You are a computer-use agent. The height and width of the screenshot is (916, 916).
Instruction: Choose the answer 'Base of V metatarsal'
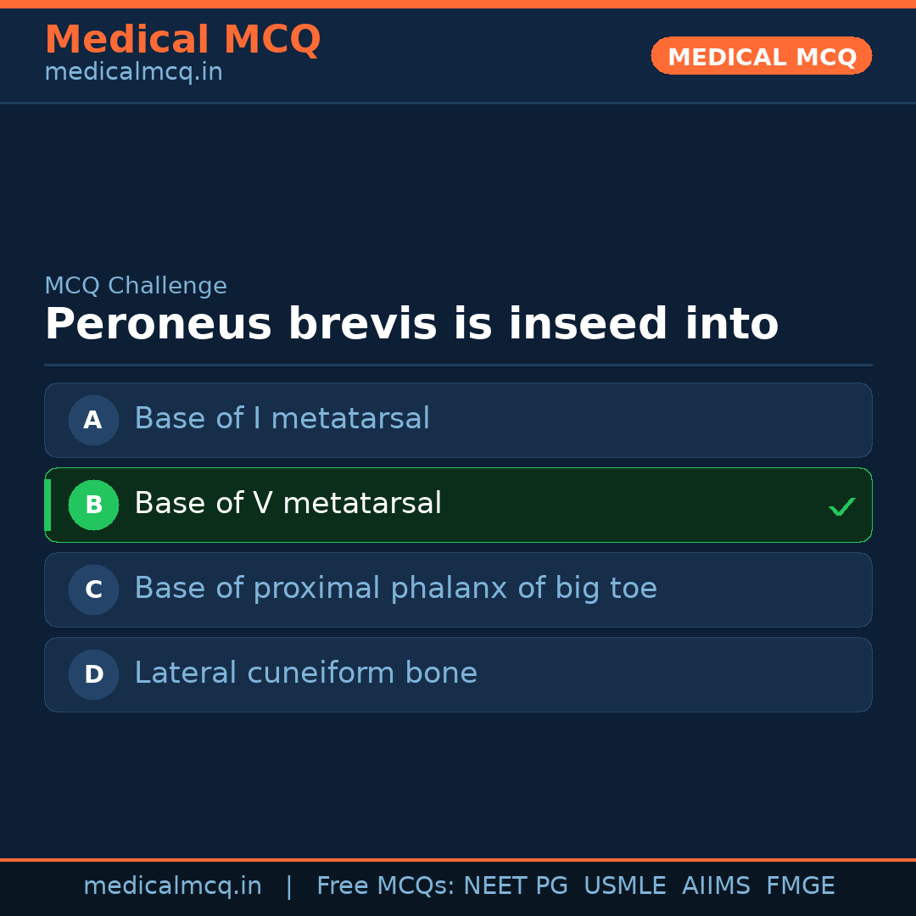click(288, 504)
